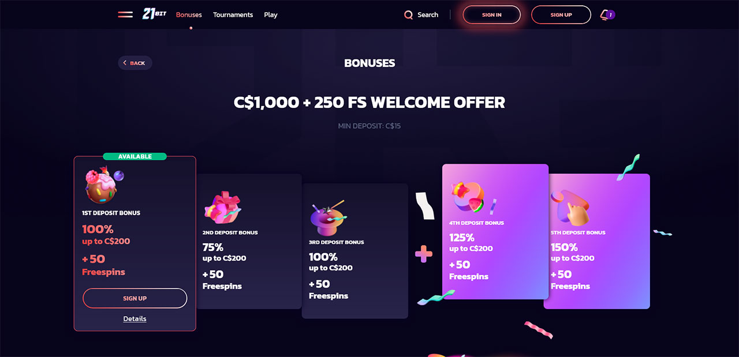The height and width of the screenshot is (357, 739).
Task: Click Sign Up in 1st deposit card
Action: point(135,298)
